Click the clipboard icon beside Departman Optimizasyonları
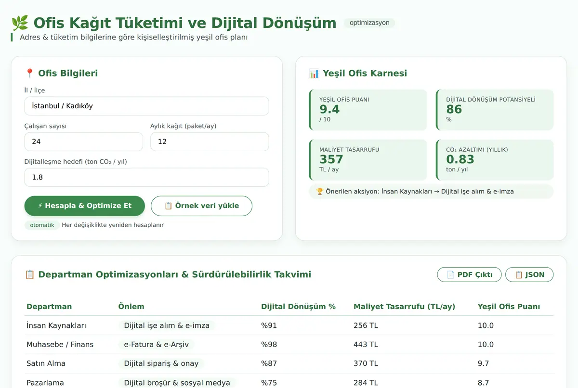 point(30,274)
